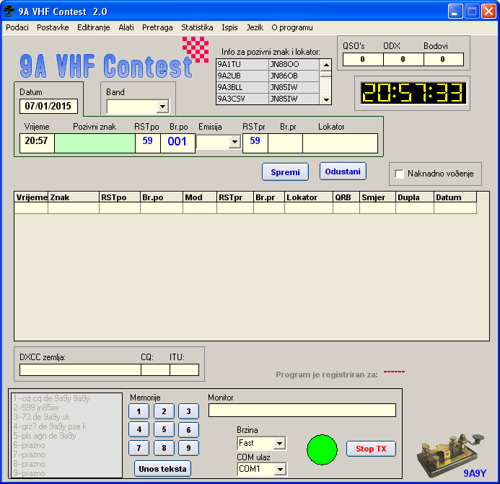Select callsign 9A1TU in info list
This screenshot has height=484, width=500.
(x=242, y=65)
